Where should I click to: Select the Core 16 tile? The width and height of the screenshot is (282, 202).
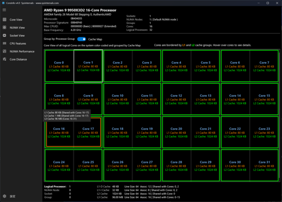tap(59, 132)
